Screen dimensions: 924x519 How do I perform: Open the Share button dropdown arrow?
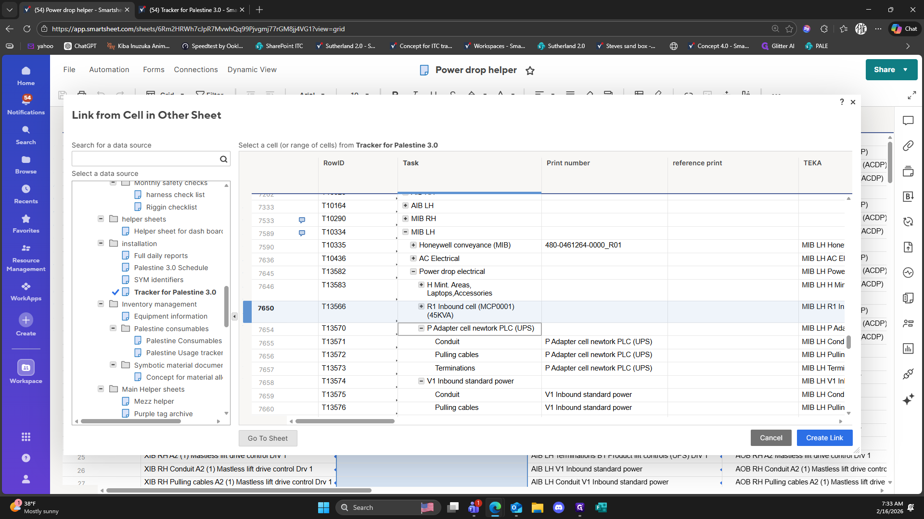click(x=906, y=70)
